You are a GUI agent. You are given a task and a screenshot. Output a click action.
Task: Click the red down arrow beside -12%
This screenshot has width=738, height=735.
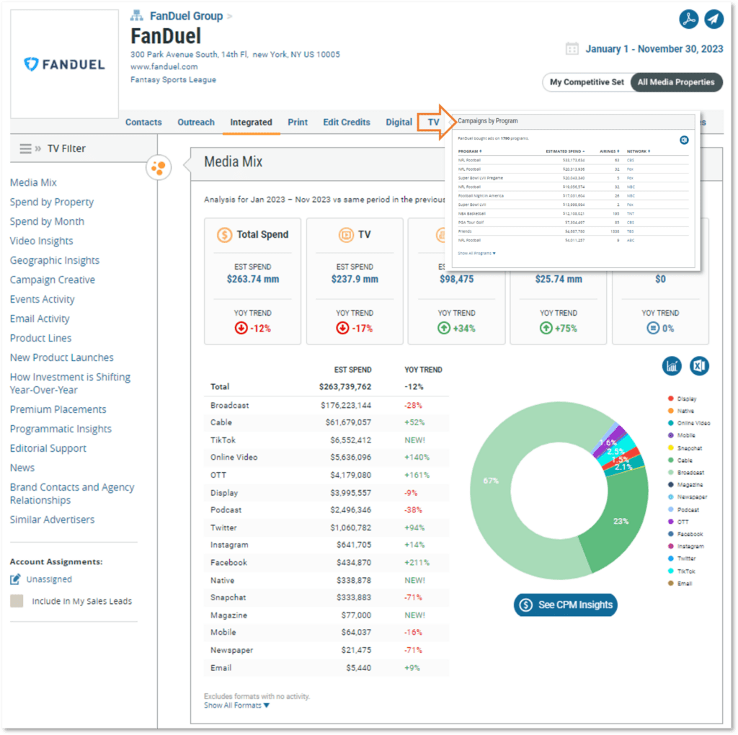[241, 328]
